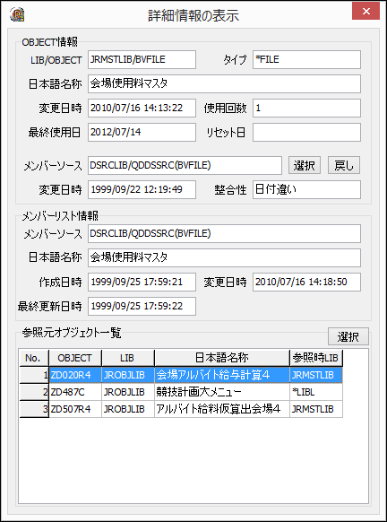Click the 最終使用日 field 2012/07/14

point(142,133)
